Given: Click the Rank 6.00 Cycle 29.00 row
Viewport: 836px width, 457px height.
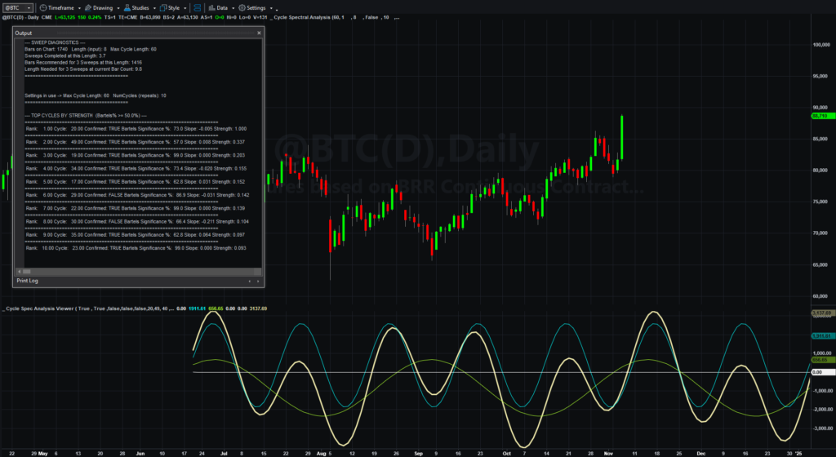Looking at the screenshot, I should [x=137, y=195].
